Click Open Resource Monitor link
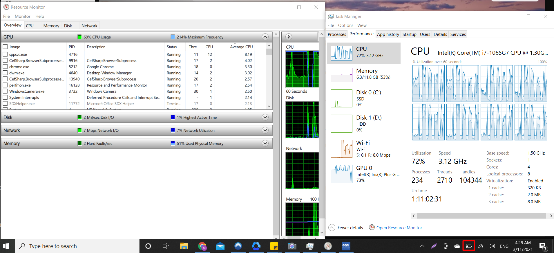 pos(399,228)
